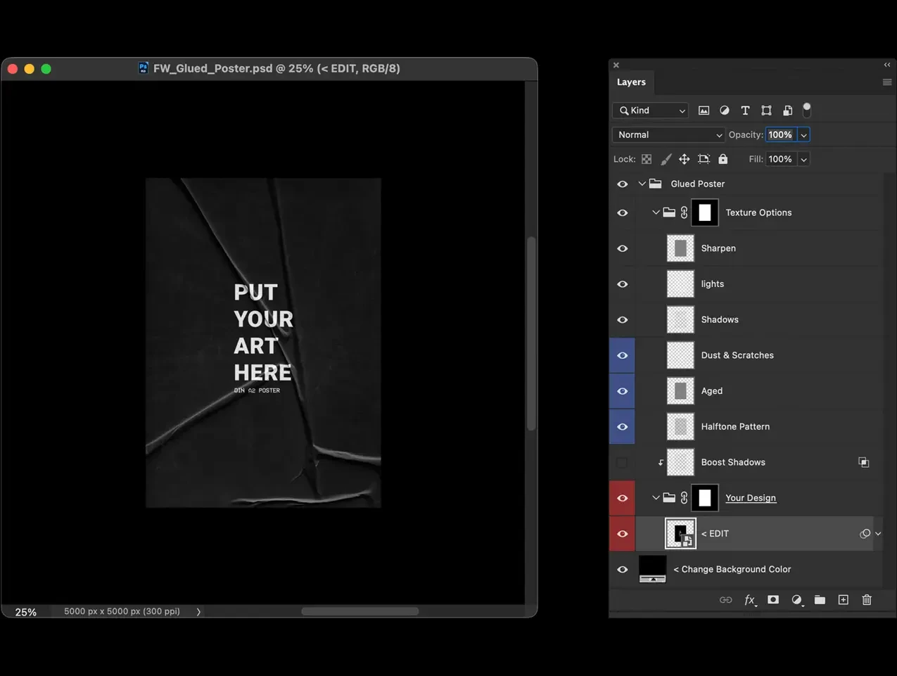Create a new group with the folder icon
Viewport: 897px width, 676px height.
tap(820, 599)
